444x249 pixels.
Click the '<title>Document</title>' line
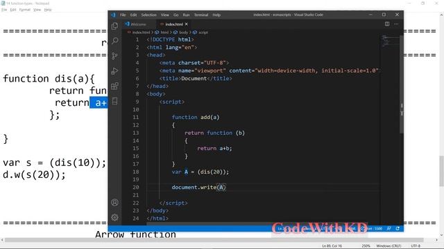pyautogui.click(x=196, y=78)
